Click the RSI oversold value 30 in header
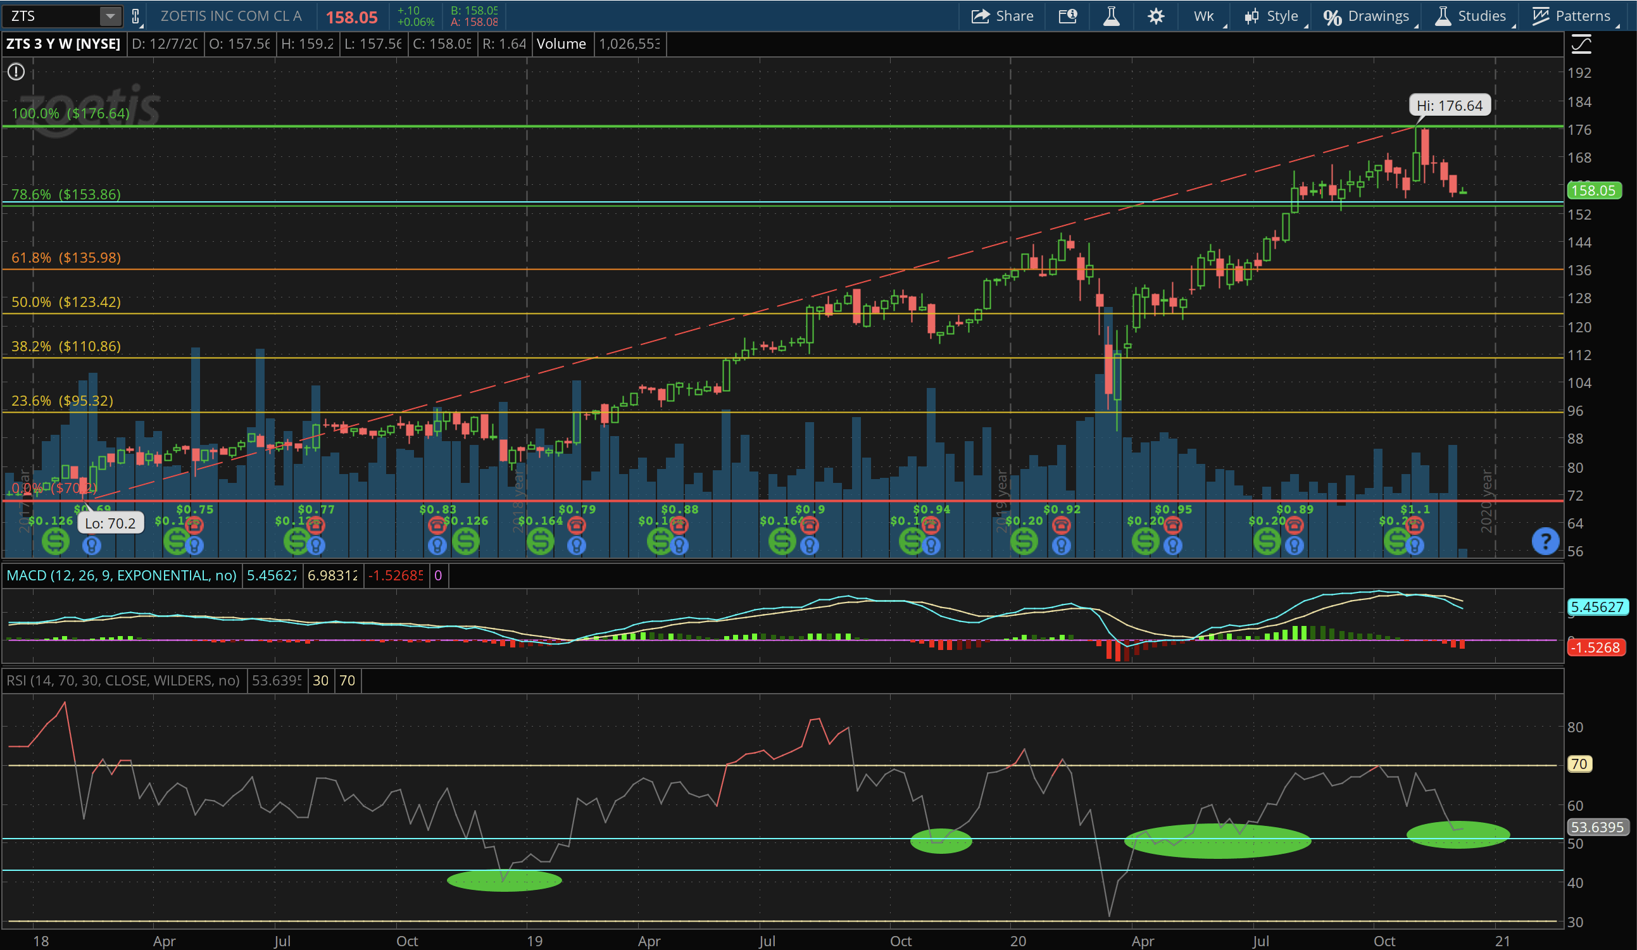 click(x=320, y=680)
